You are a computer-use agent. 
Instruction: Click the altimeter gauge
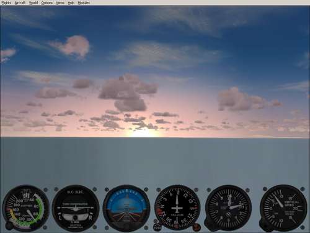[x=228, y=208]
